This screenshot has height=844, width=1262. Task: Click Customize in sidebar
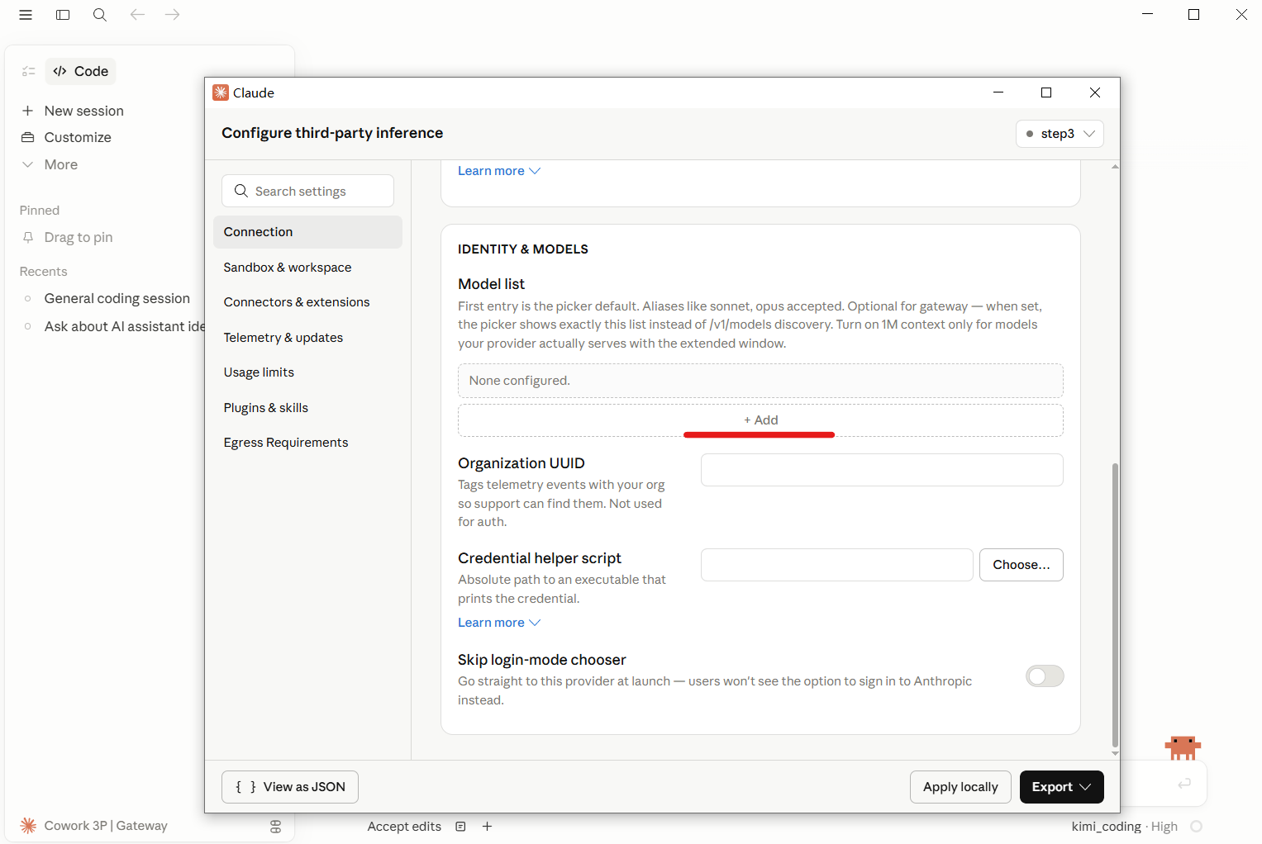(x=78, y=137)
